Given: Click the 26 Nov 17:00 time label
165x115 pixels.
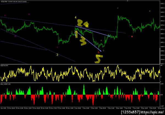Looking at the screenshot, I should 53,108.
